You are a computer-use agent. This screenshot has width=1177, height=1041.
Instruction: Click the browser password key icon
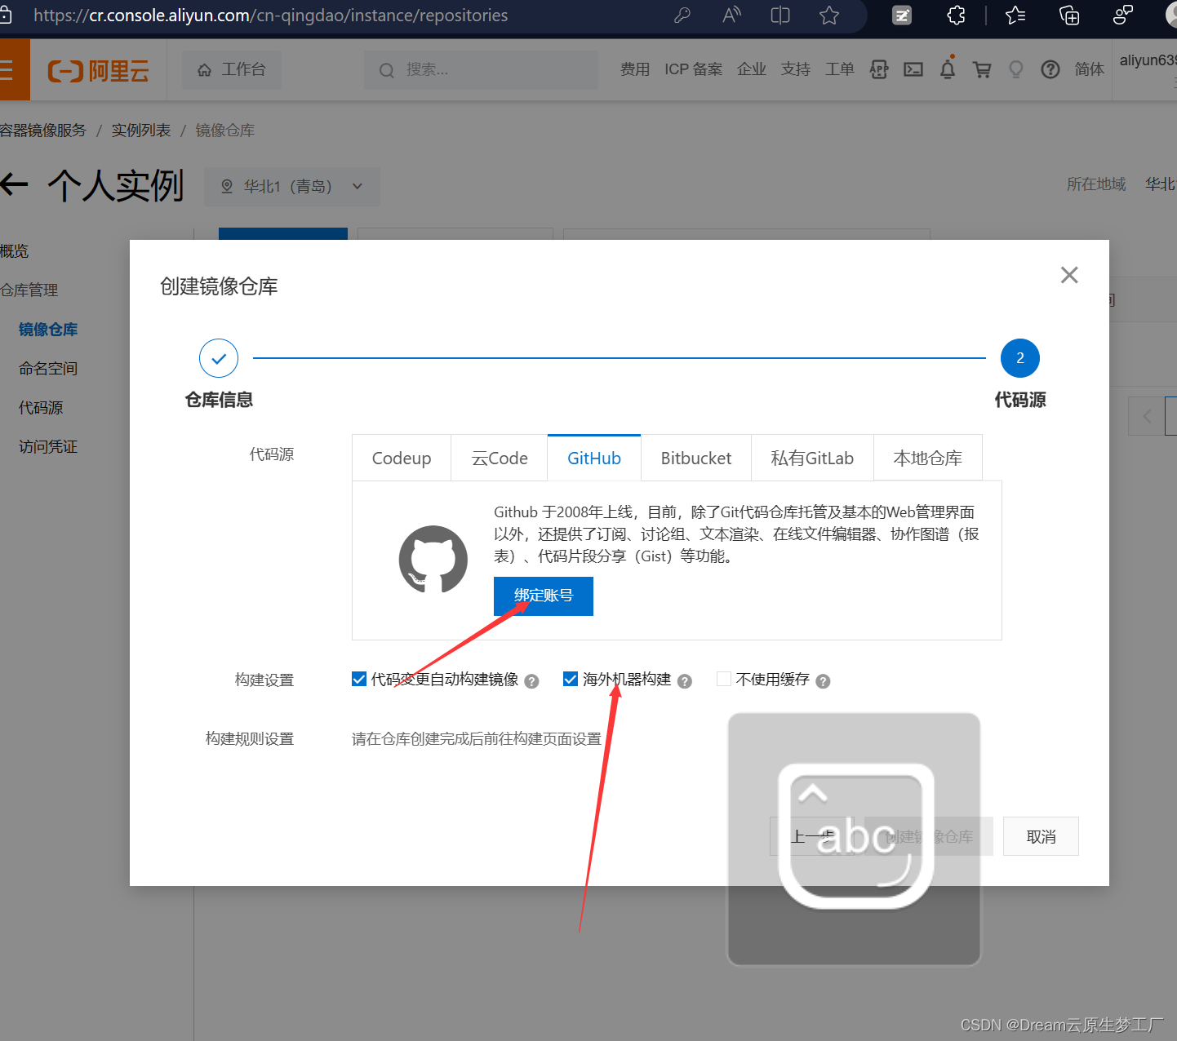[x=682, y=16]
